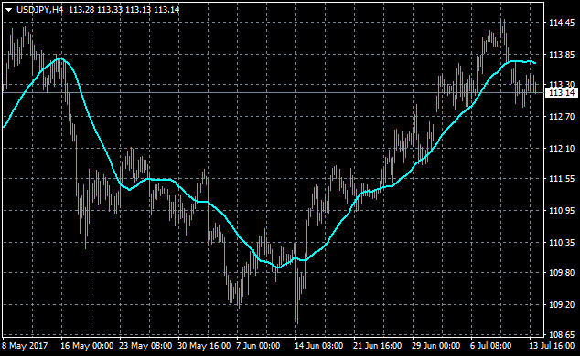Click the 112.10 price scale value
This screenshot has height=356, width=580.
tap(562, 148)
